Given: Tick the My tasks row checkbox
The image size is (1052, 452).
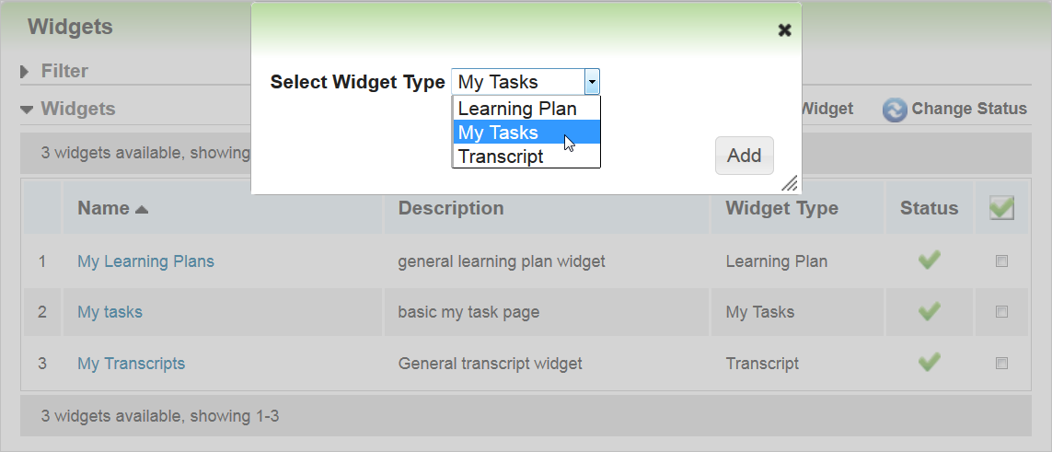Looking at the screenshot, I should [x=1001, y=312].
